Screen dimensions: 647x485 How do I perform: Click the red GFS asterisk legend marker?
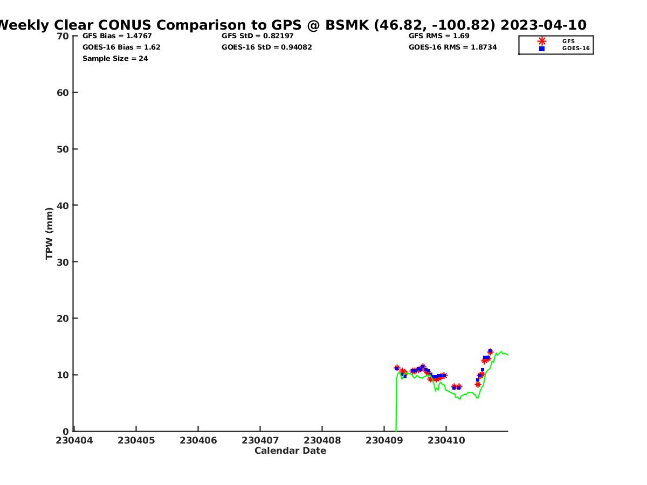(541, 41)
